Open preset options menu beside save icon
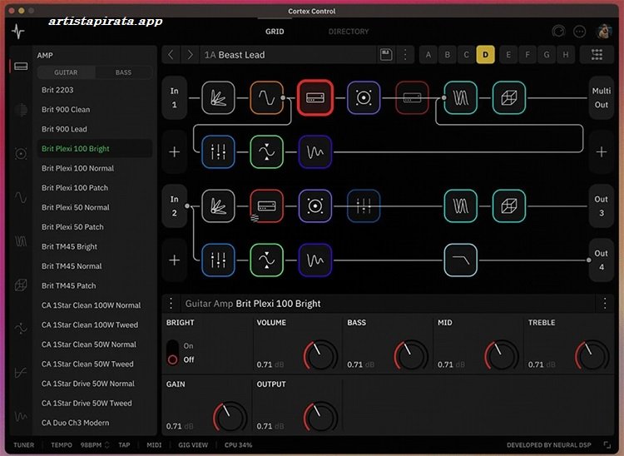624x456 pixels. point(405,55)
